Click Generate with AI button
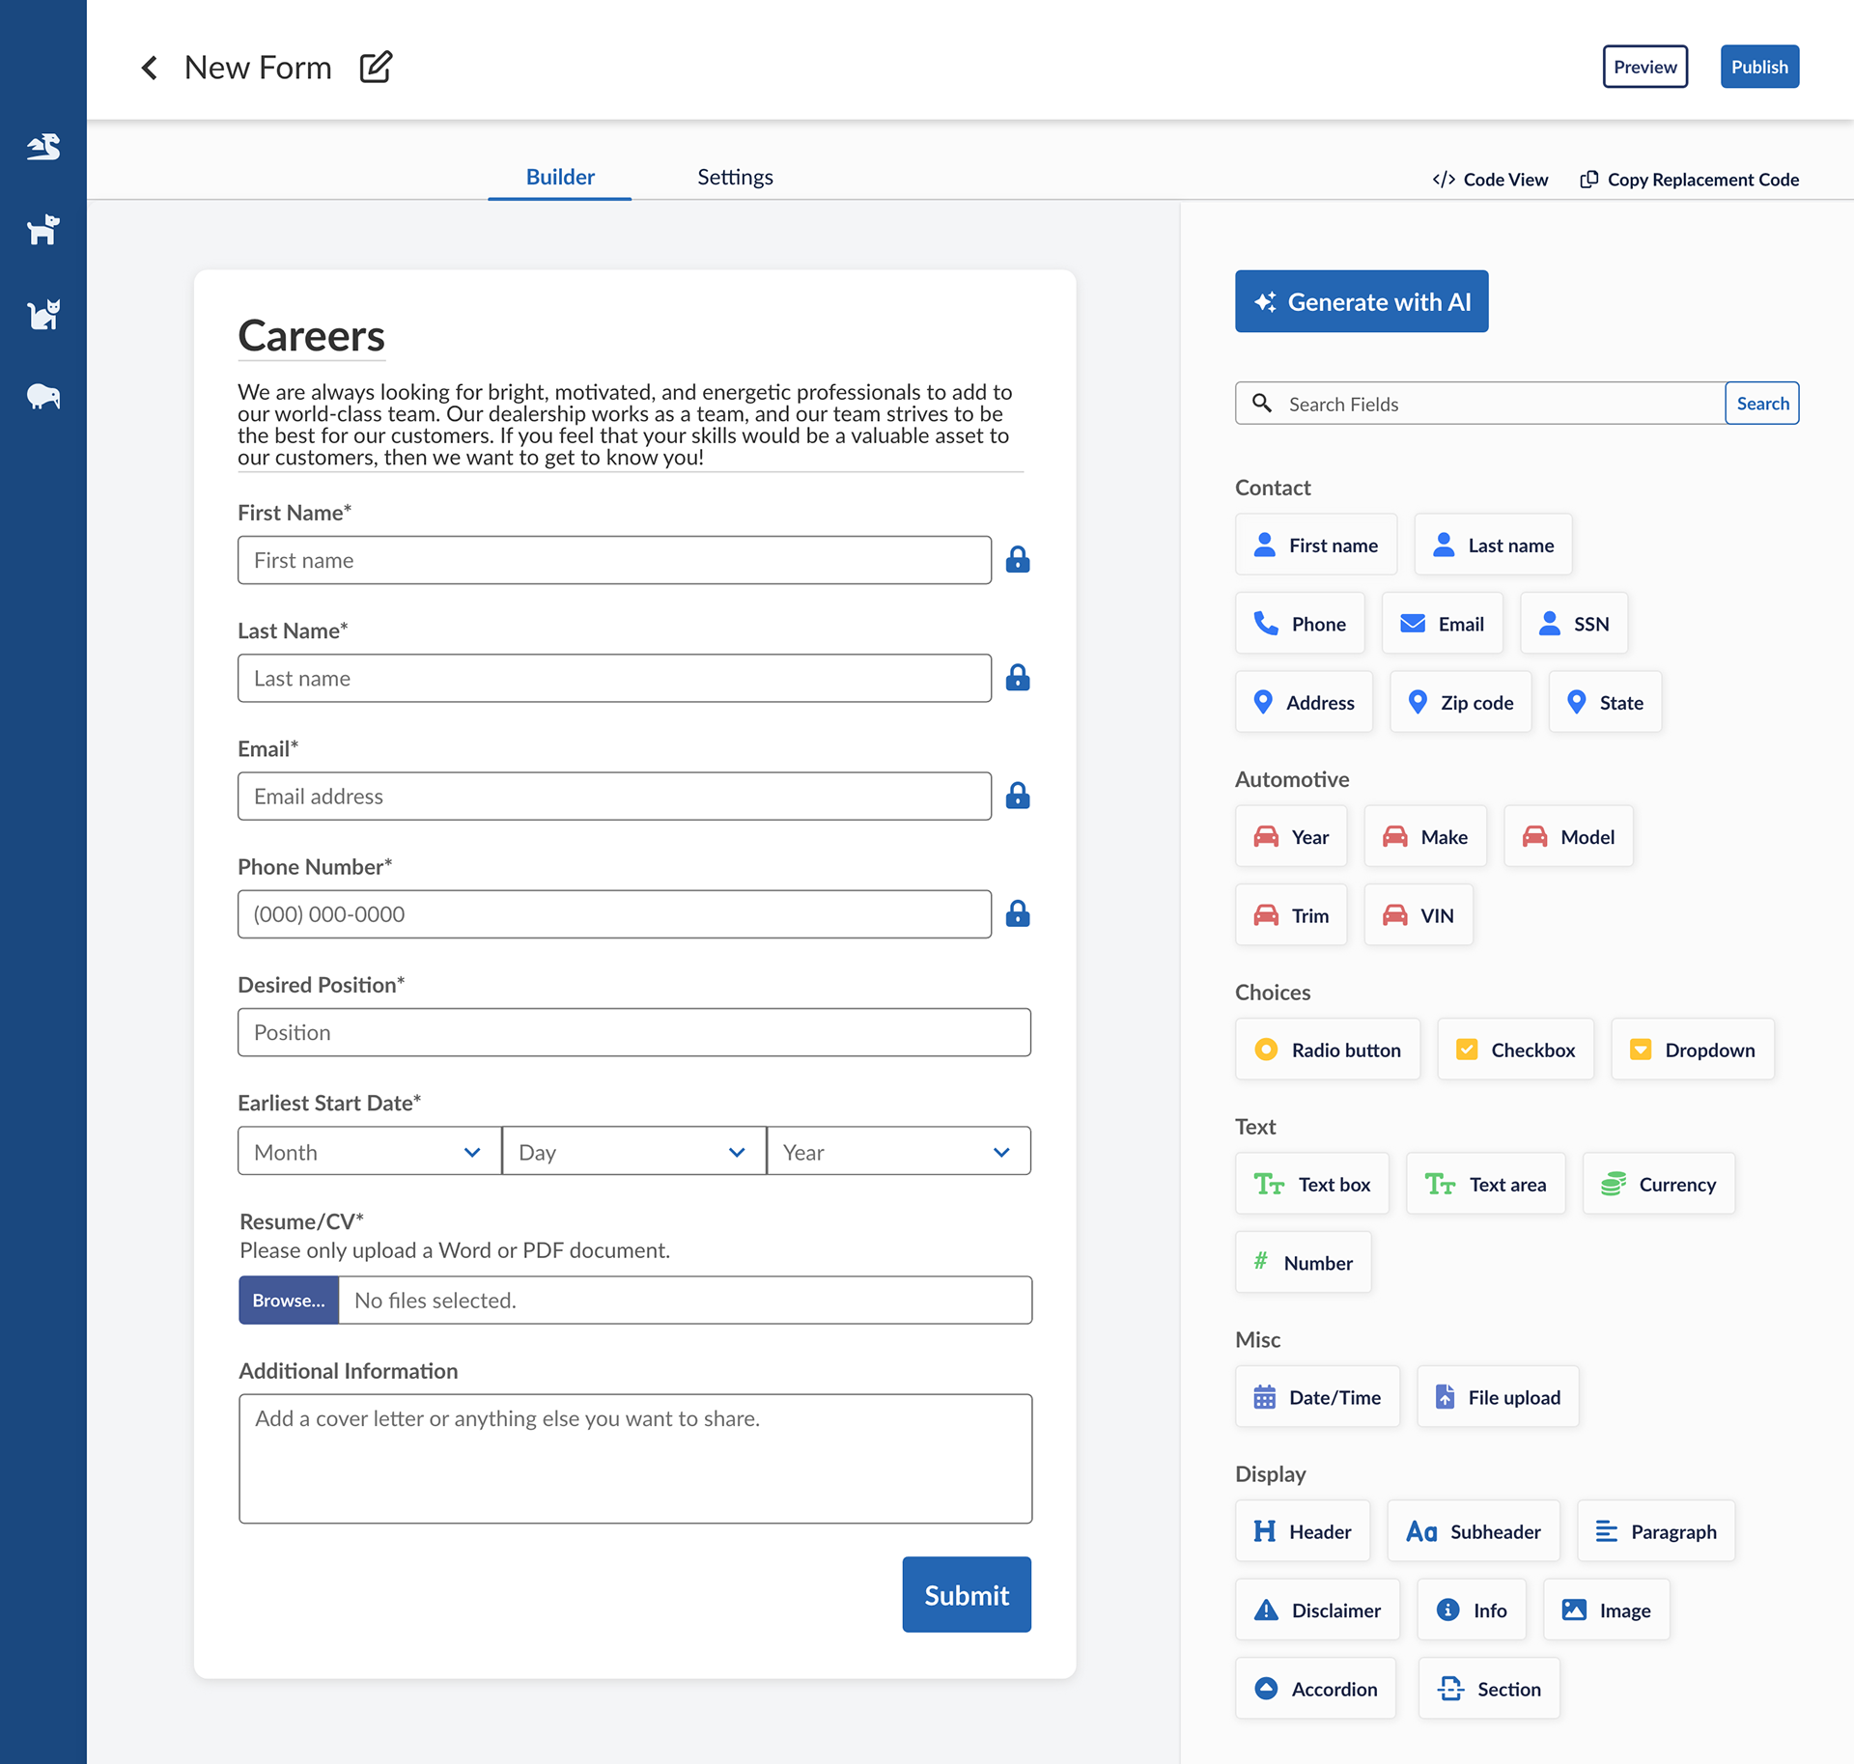Image resolution: width=1854 pixels, height=1764 pixels. pyautogui.click(x=1361, y=301)
